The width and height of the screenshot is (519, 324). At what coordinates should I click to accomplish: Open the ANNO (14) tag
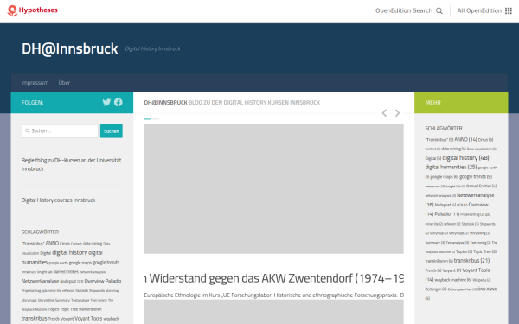tap(465, 139)
